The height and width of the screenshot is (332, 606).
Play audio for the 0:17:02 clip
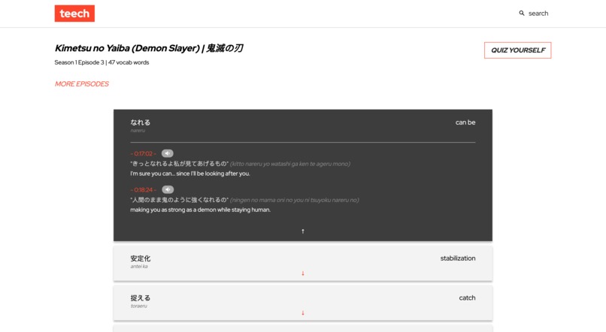[168, 153]
